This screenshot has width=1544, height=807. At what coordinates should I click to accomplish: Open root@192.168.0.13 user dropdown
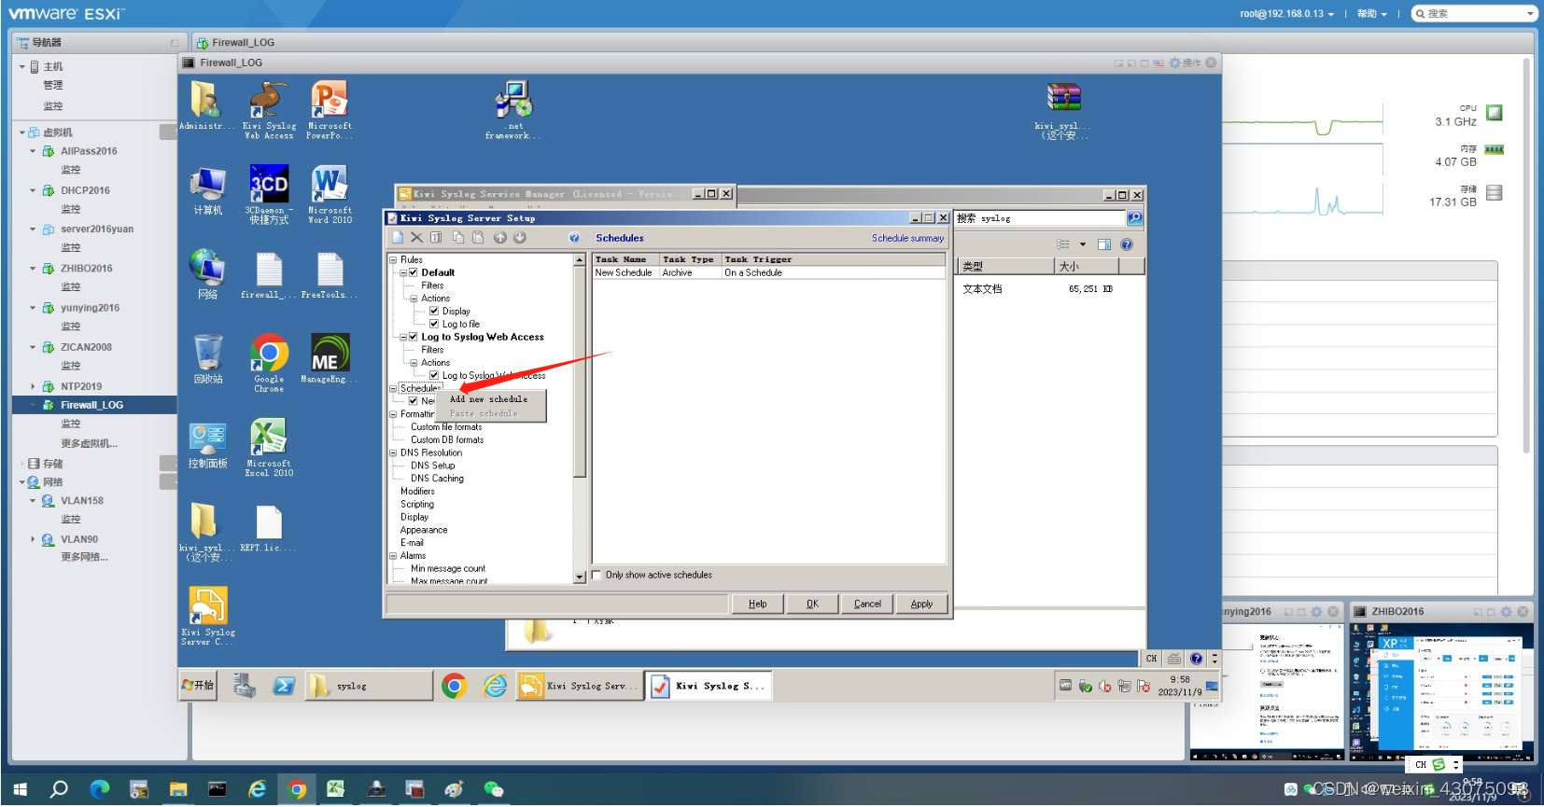coord(1286,14)
